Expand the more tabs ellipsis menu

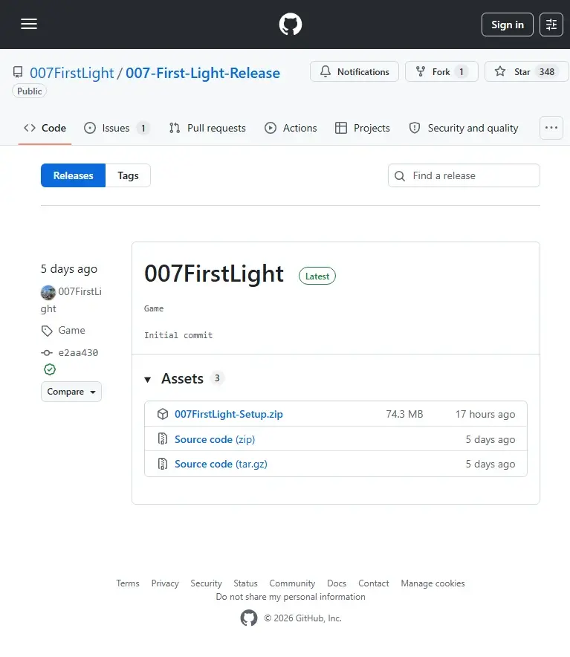[x=551, y=127]
